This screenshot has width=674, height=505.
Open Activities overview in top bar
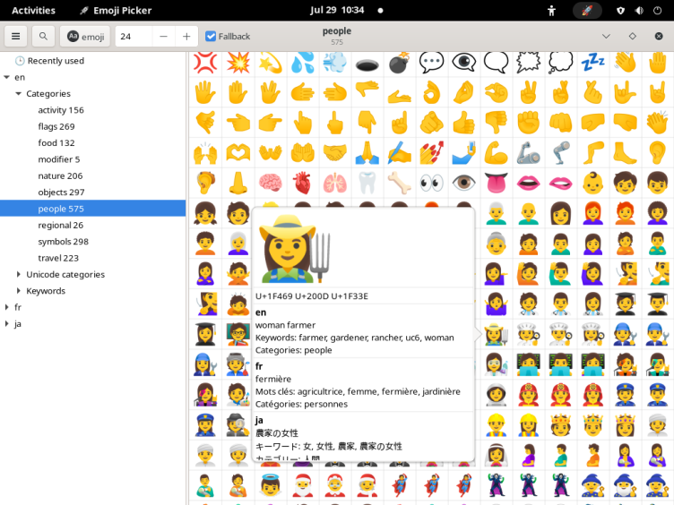[33, 11]
